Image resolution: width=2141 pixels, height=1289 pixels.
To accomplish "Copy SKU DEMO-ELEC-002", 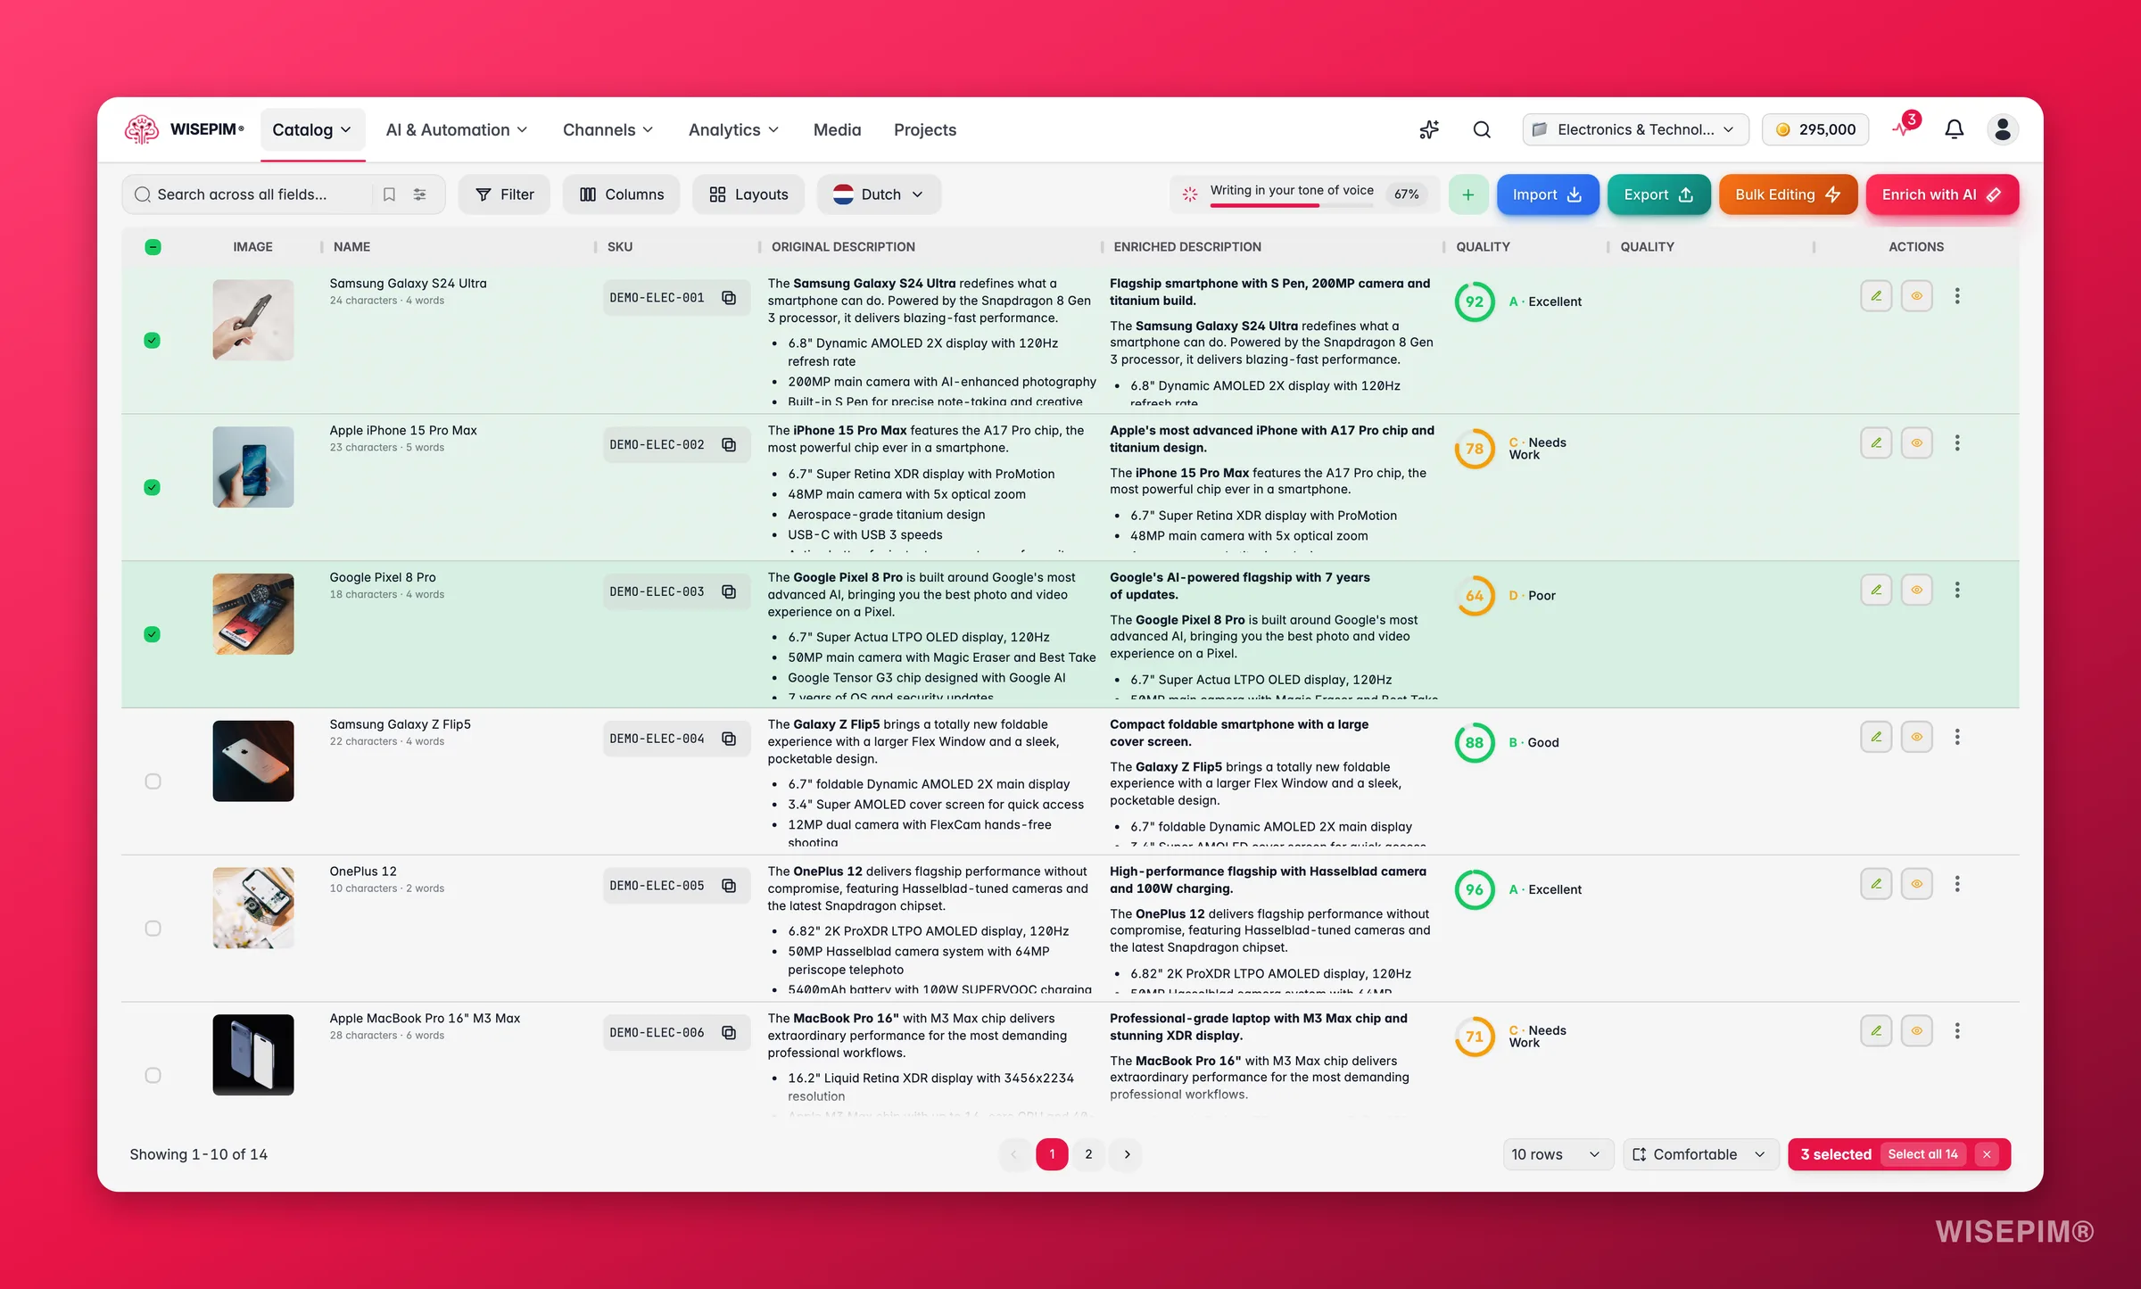I will click(x=729, y=445).
